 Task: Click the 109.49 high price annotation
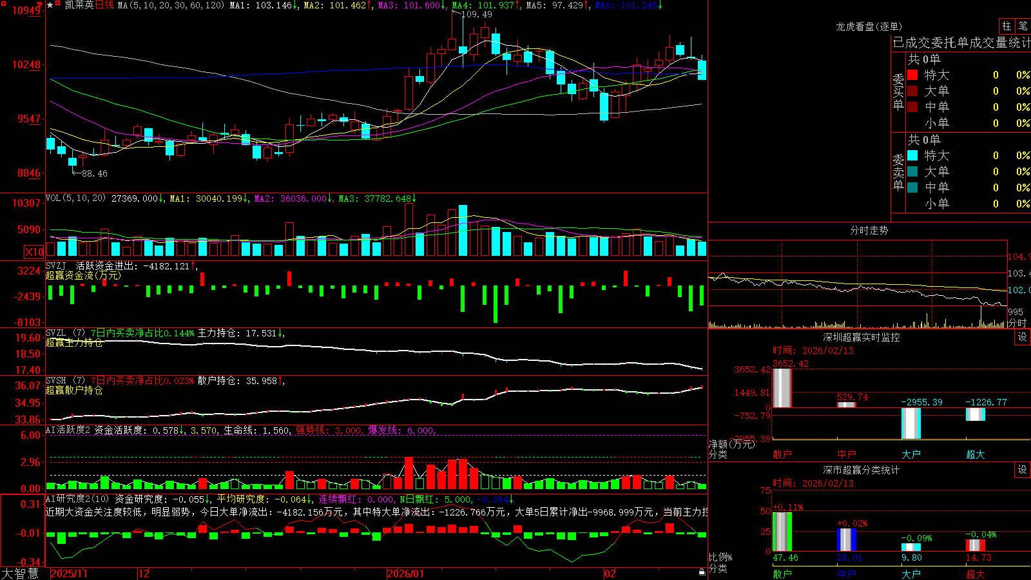click(477, 14)
